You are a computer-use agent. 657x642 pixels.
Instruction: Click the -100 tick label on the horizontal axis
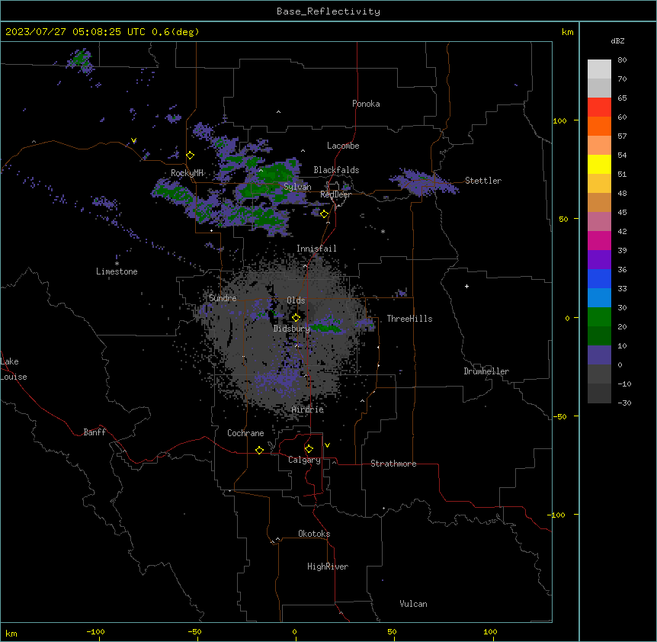point(95,631)
